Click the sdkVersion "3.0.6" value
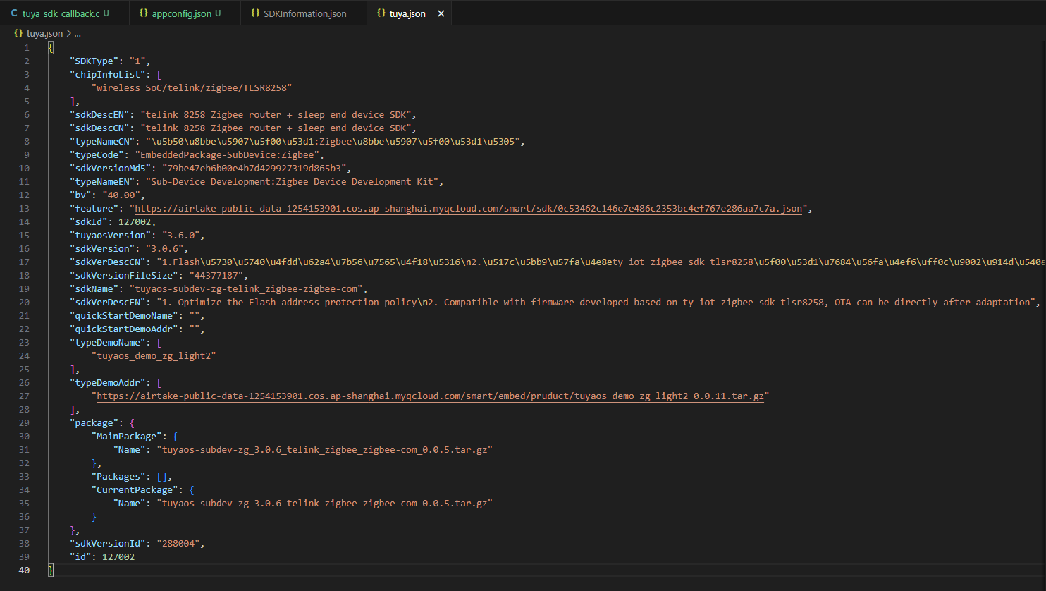The image size is (1046, 591). click(164, 248)
